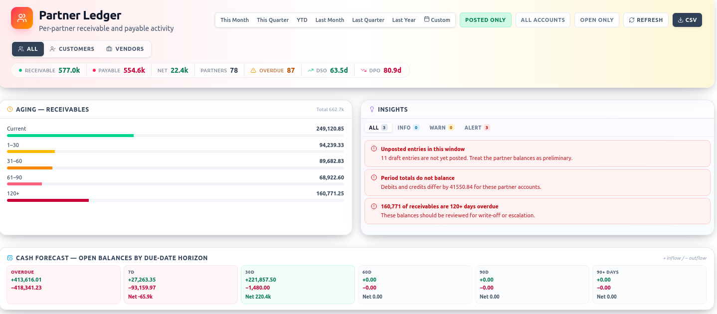Screen dimensions: 717x314
Task: Open the 30D cash forecast card
Action: point(298,284)
